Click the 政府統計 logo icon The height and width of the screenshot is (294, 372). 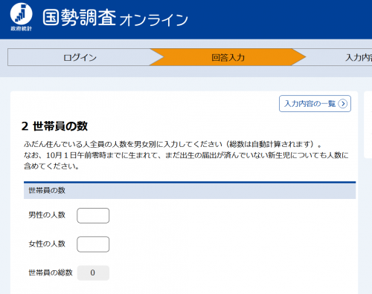[x=21, y=17]
